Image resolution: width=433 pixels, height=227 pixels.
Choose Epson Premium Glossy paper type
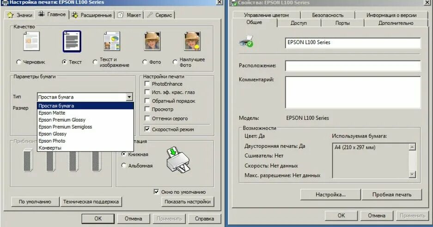85,120
